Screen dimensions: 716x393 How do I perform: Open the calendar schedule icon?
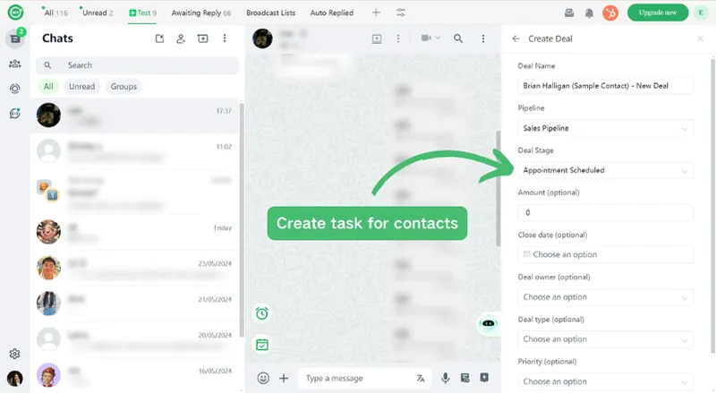click(262, 344)
